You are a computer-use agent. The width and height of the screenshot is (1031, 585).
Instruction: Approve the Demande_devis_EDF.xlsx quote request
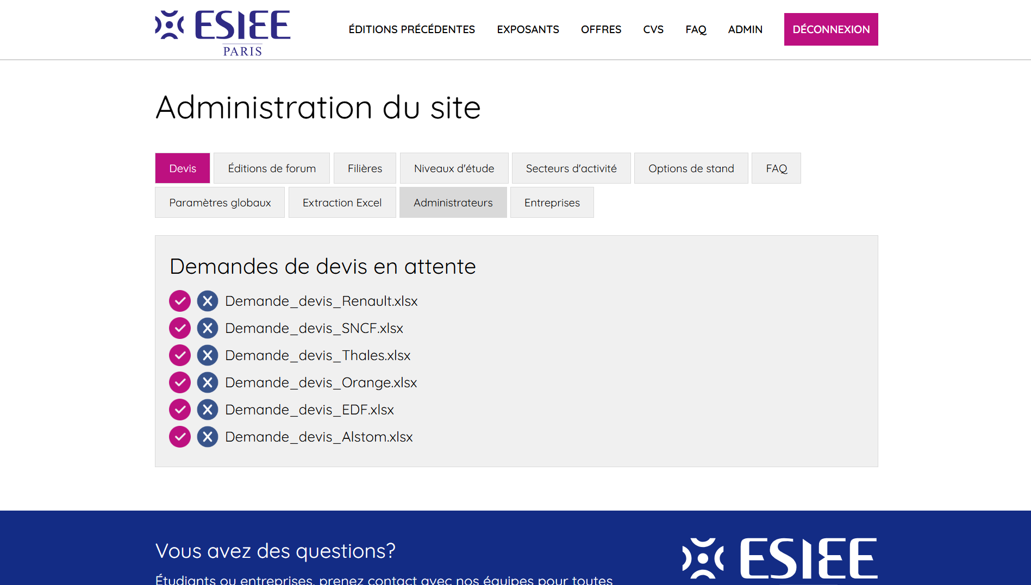pyautogui.click(x=180, y=409)
